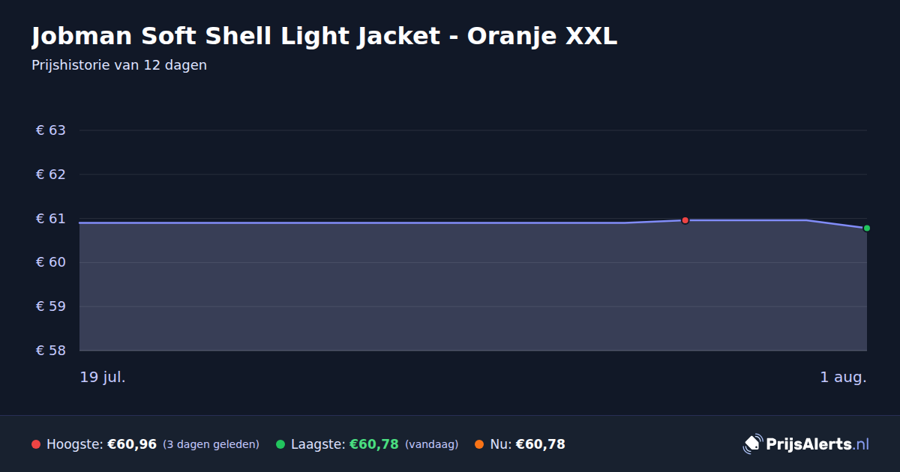
Task: Click the € 63 y-axis label
Action: [51, 130]
